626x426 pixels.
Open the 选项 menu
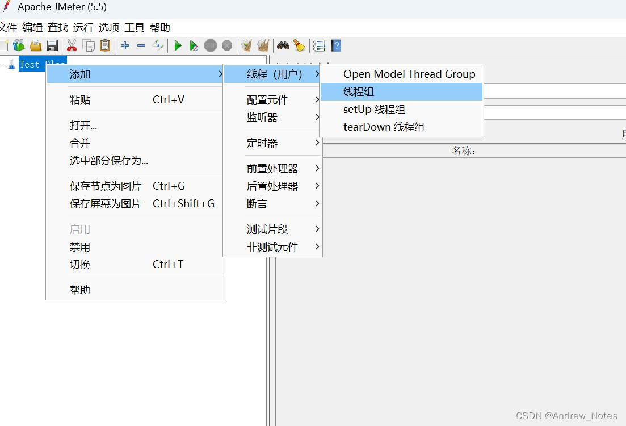coord(109,28)
